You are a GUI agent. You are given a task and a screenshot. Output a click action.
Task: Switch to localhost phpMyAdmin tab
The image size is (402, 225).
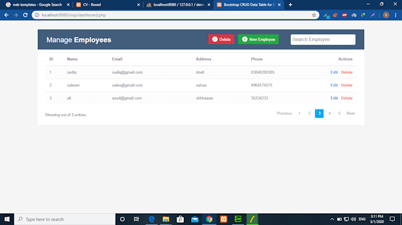point(179,5)
